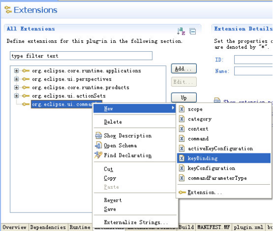273x231 pixels.
Task: Focus the type filter text field
Action: (x=81, y=56)
